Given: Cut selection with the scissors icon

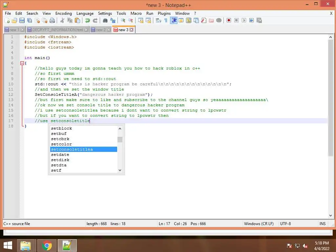Looking at the screenshot, I should (x=62, y=20).
